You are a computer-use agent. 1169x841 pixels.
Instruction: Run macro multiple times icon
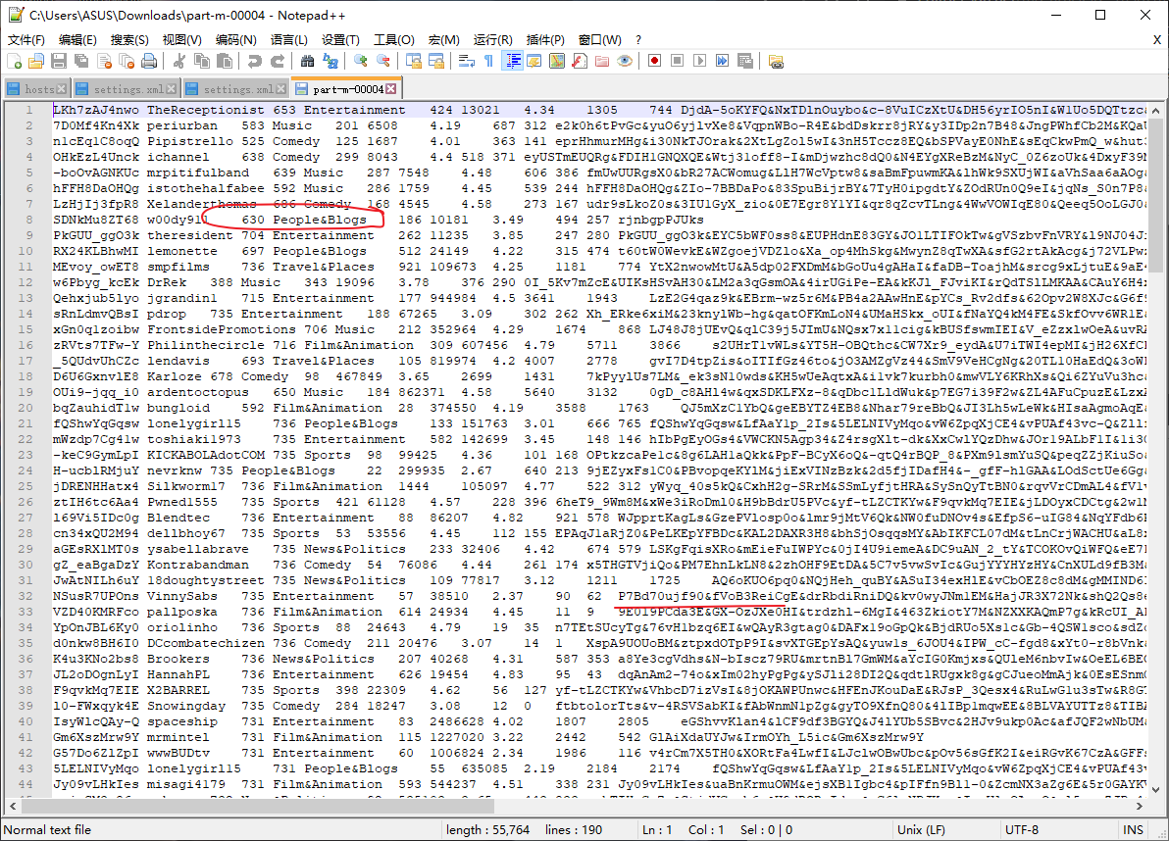coord(723,61)
